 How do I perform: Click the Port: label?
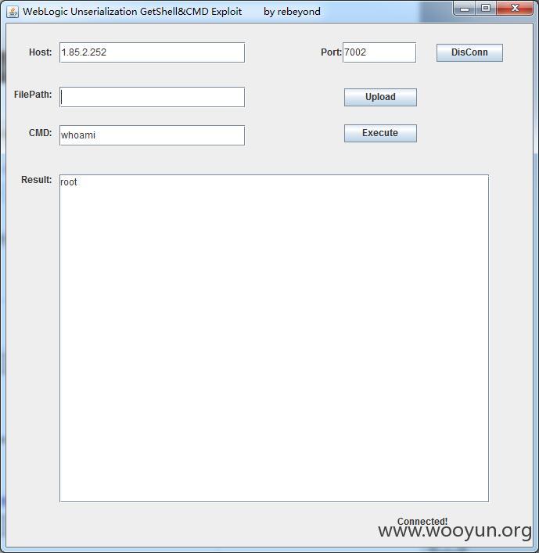click(331, 52)
